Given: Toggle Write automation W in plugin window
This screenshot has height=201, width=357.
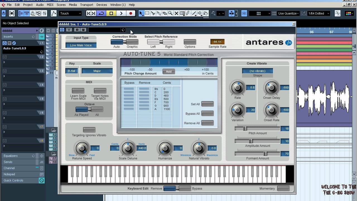Looking at the screenshot, I should point(83,30).
